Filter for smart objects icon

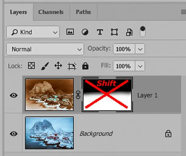129,32
